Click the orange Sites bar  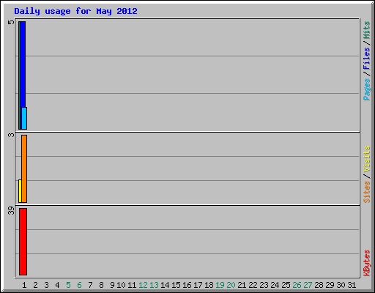24,168
